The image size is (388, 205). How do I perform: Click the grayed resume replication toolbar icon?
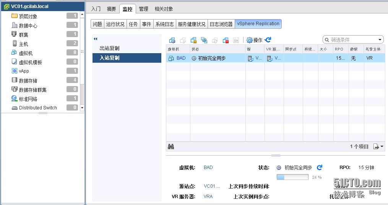[x=183, y=40]
